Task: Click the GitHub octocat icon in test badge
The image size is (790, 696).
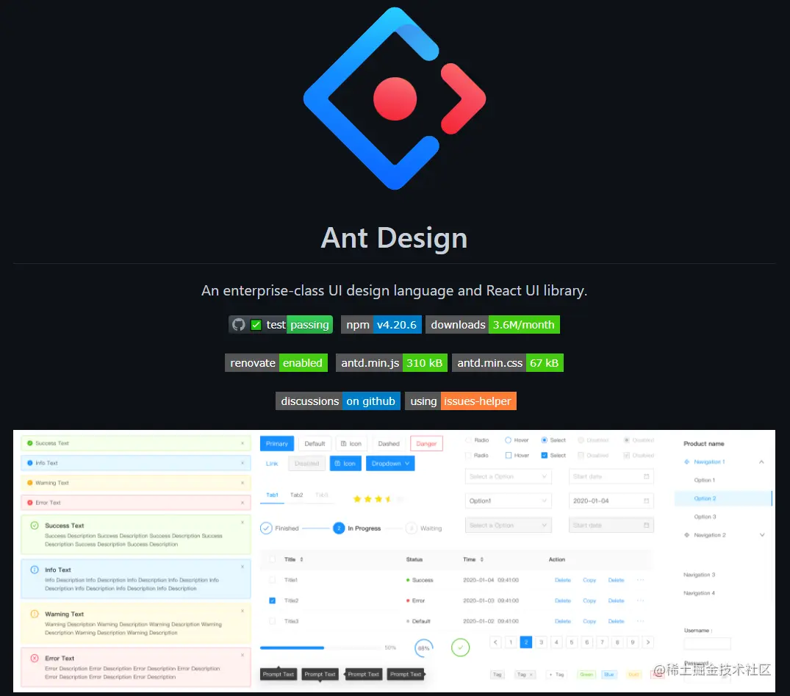Action: pyautogui.click(x=238, y=325)
